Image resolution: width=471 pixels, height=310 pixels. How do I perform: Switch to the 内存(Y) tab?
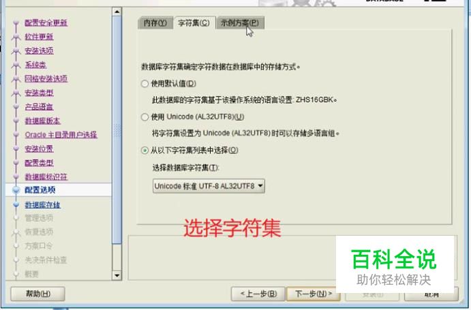(x=155, y=23)
